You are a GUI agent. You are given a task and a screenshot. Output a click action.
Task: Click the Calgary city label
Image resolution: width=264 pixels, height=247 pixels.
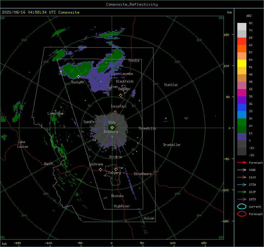[x=114, y=173]
